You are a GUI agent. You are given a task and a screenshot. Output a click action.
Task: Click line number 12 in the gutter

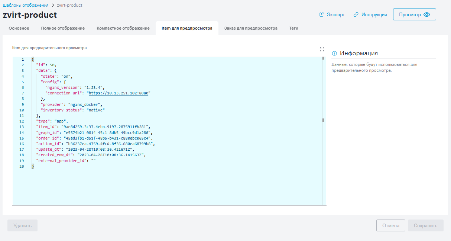(22, 121)
